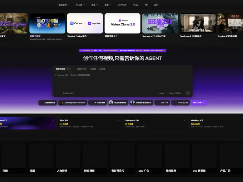Go to the 定价 pricing page
This screenshot has width=243, height=182.
tap(156, 5)
